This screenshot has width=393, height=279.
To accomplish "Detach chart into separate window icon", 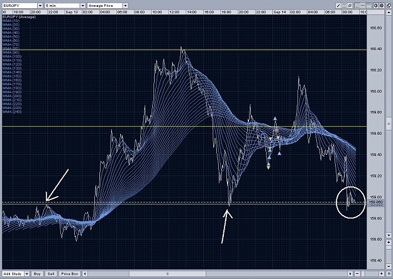I will [389, 6].
